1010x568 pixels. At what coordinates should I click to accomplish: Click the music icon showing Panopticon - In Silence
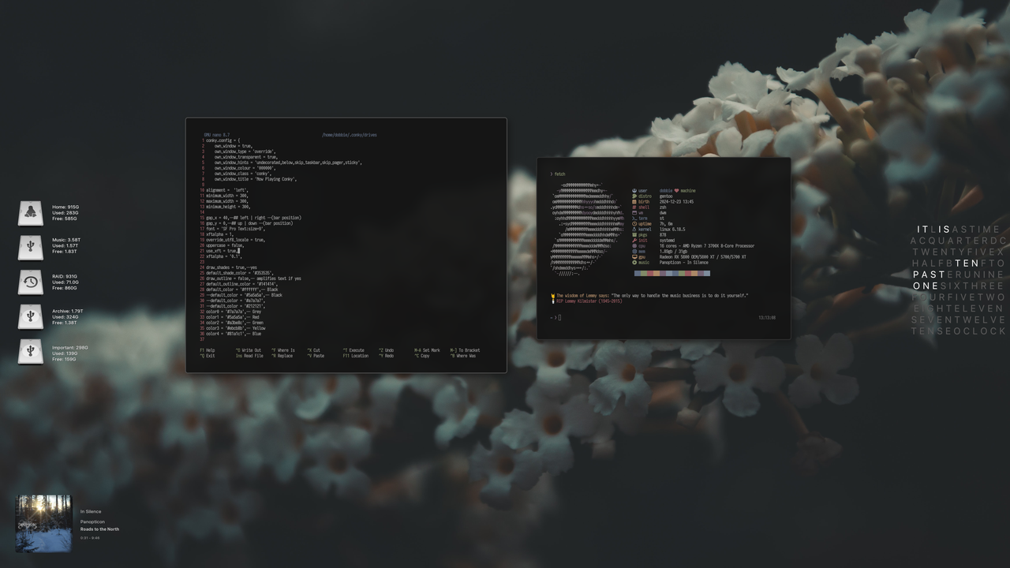[x=634, y=263]
